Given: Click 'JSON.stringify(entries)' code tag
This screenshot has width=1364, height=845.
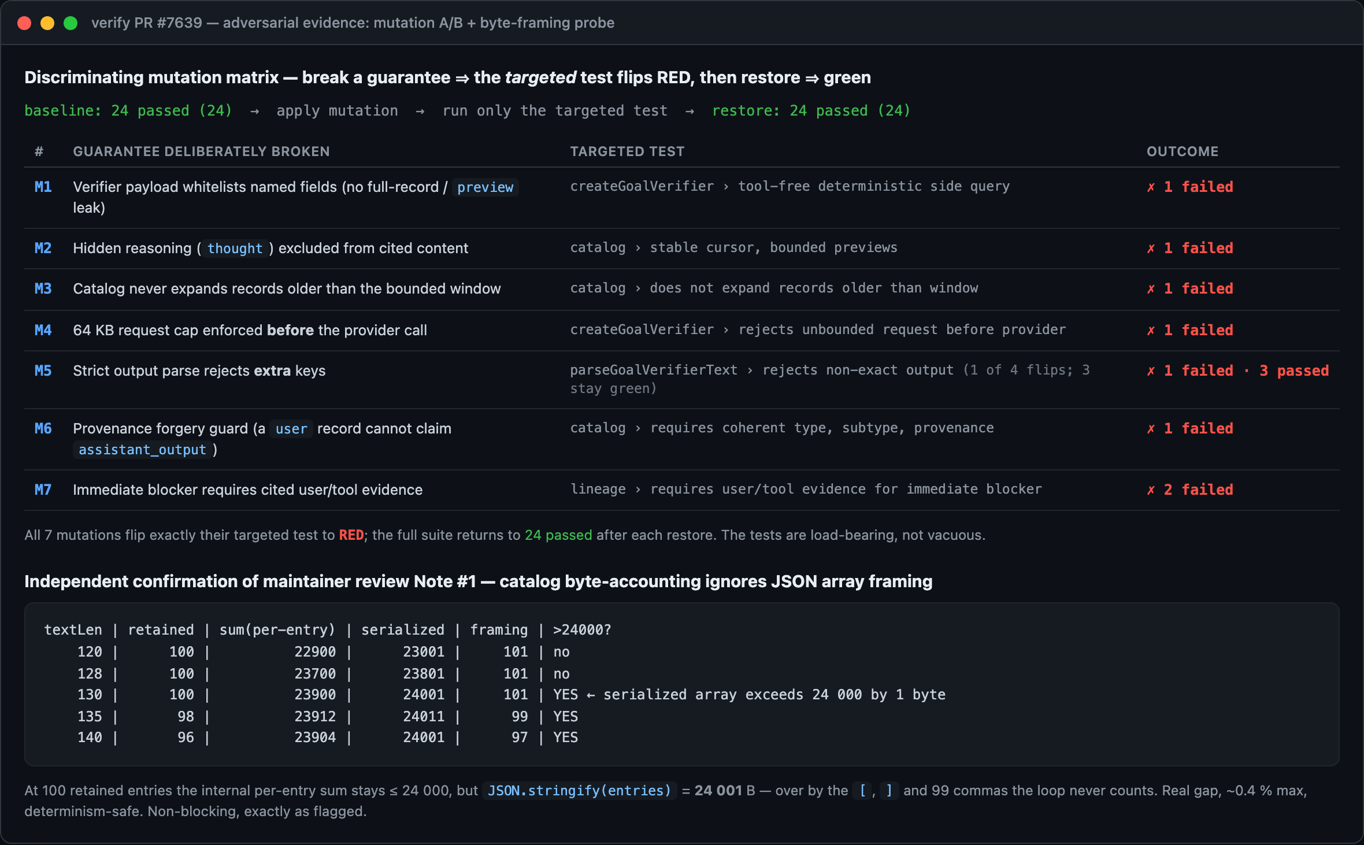Looking at the screenshot, I should click(x=579, y=791).
